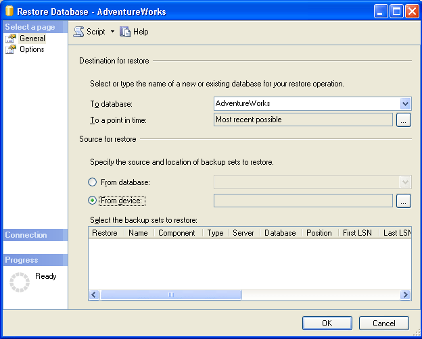Click the right scroll arrow of backup sets list
422x339 pixels.
405,295
